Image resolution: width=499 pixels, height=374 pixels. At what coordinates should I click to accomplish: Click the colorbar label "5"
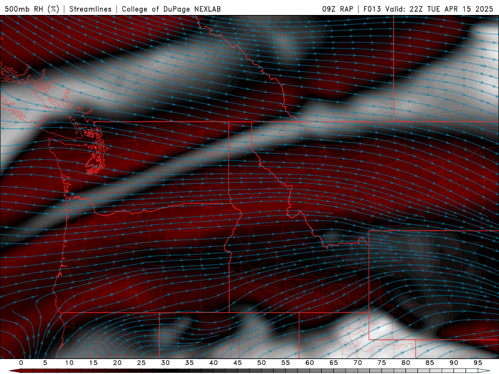point(45,363)
